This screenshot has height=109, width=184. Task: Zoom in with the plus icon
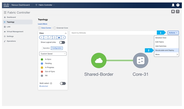click(x=41, y=37)
